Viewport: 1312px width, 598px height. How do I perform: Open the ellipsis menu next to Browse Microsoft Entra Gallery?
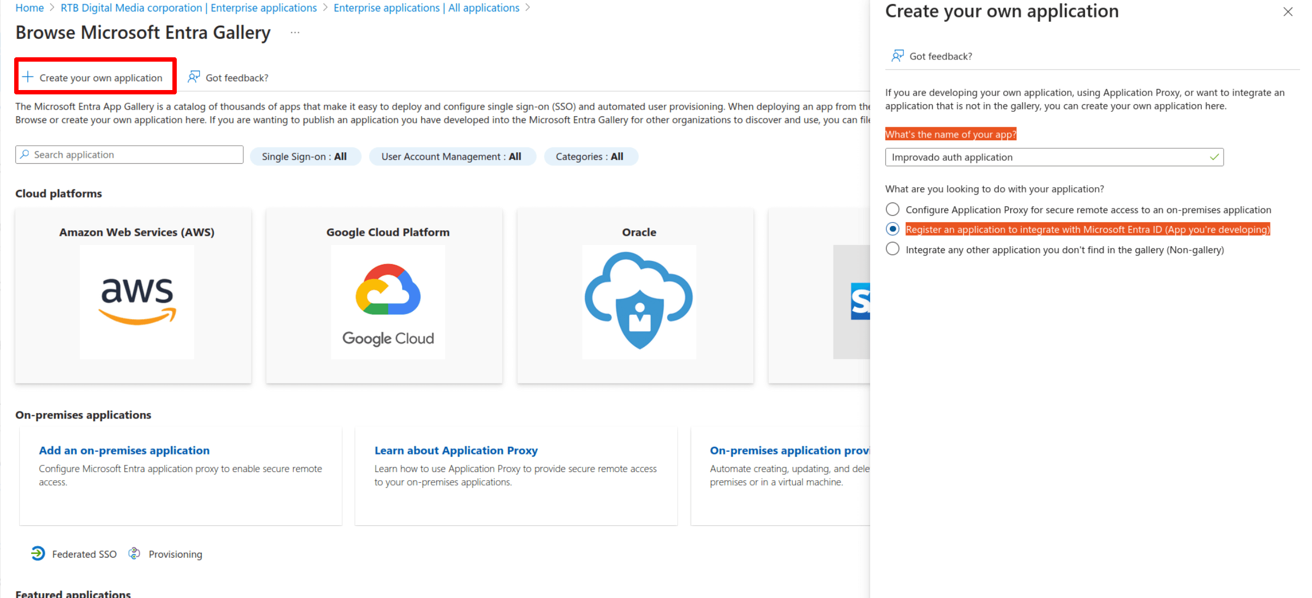(295, 33)
